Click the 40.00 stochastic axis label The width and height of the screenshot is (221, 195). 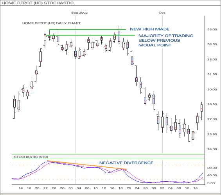[212, 175]
